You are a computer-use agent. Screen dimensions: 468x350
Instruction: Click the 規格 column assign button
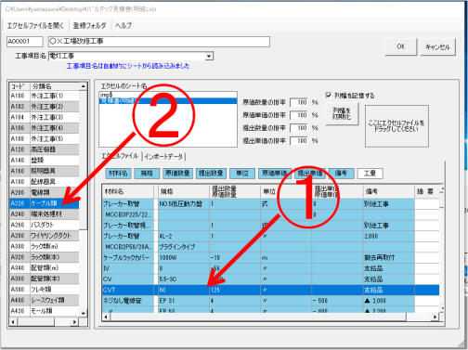(147, 174)
